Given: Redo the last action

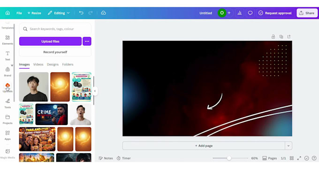Looking at the screenshot, I should tap(91, 13).
